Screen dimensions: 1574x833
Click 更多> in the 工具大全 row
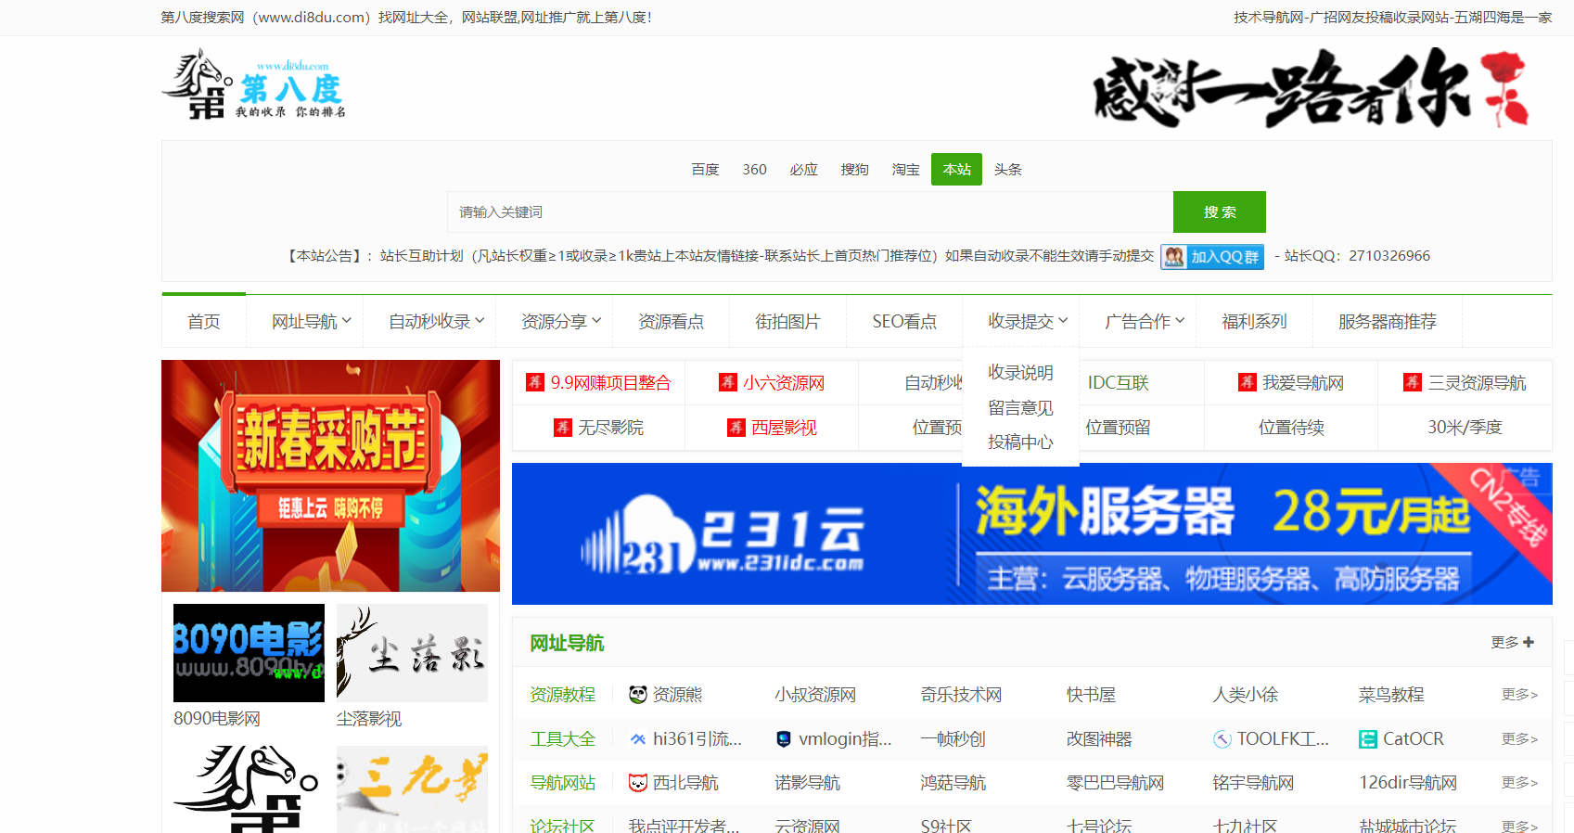[1519, 738]
